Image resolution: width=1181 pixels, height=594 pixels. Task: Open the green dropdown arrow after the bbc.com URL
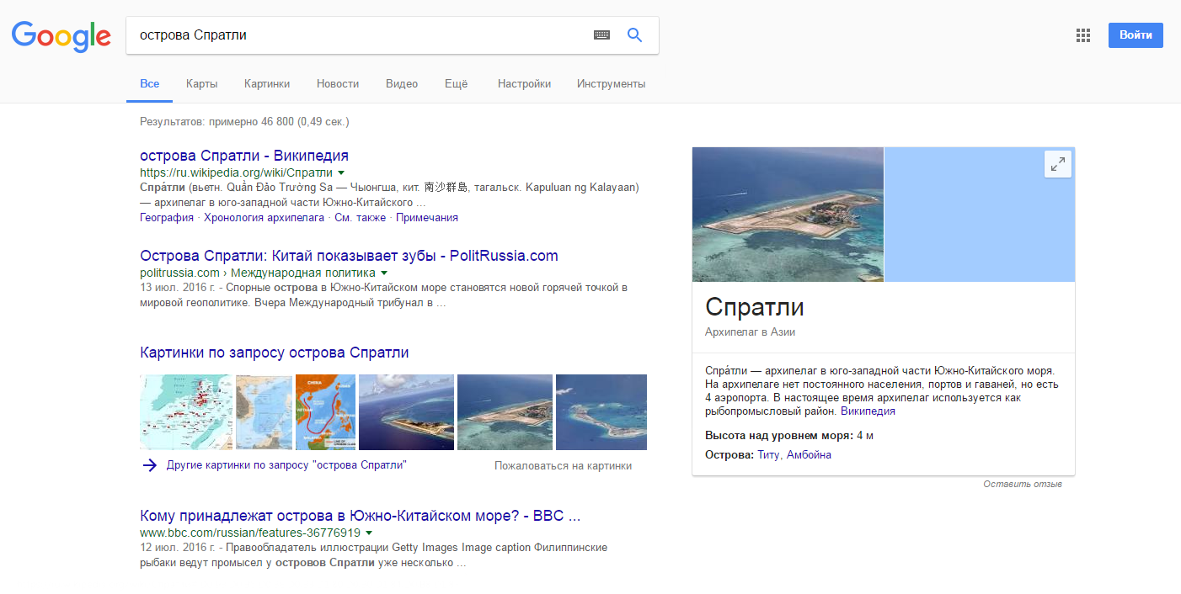[x=369, y=533]
